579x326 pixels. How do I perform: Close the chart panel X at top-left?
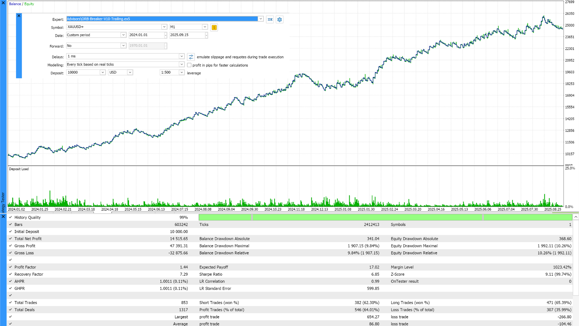(x=3, y=3)
